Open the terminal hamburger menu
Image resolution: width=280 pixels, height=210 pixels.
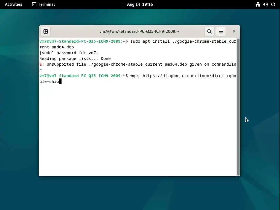[221, 31]
